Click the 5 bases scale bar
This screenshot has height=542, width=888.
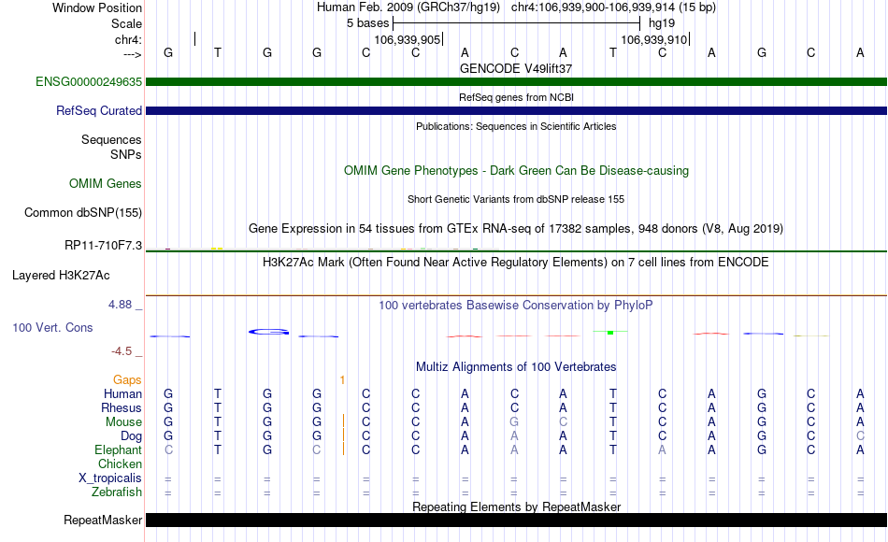click(x=516, y=23)
